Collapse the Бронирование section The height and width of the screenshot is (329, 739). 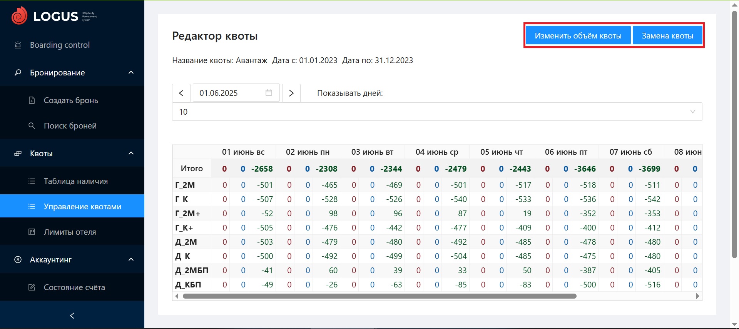pos(131,73)
